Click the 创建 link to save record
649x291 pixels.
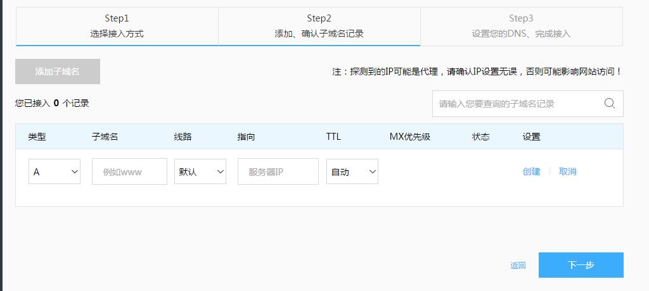[531, 171]
